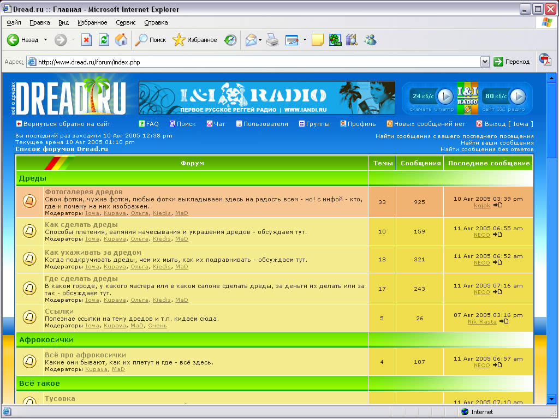Viewport: 559px width, 419px height.
Task: Click the Internet zone in status bar
Action: 477,412
